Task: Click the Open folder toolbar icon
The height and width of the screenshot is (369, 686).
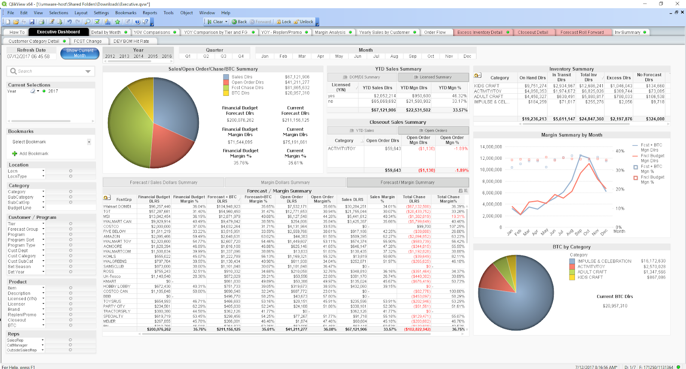Action: pyautogui.click(x=16, y=21)
